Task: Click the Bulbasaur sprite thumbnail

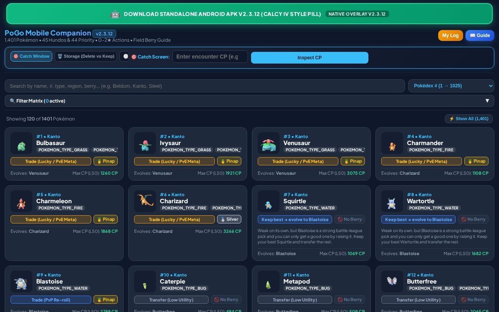Action: [x=21, y=143]
